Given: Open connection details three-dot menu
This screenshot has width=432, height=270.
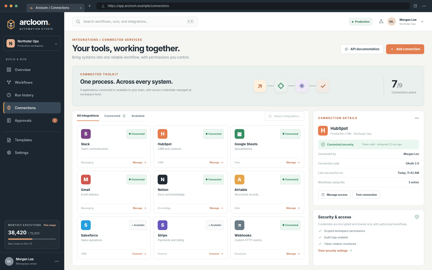Looking at the screenshot, I should pos(417,118).
